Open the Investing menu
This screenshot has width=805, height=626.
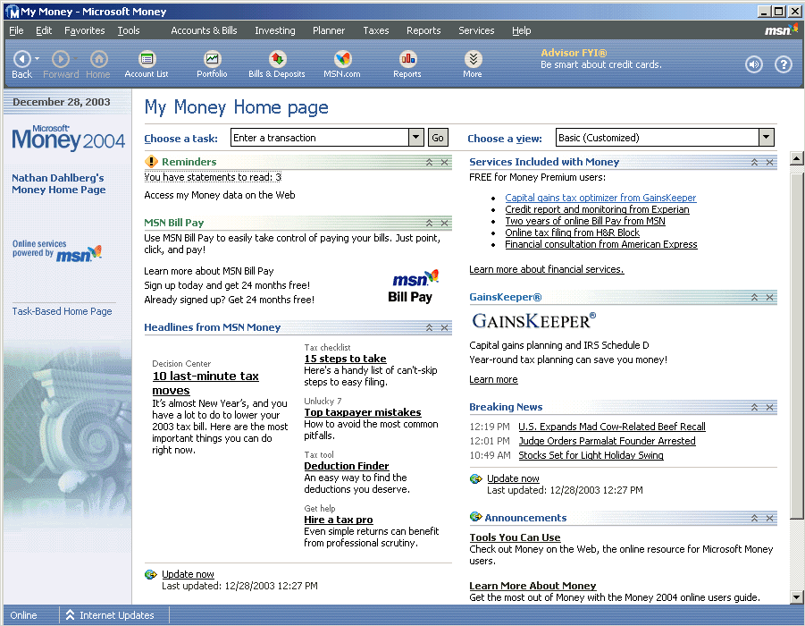click(274, 30)
